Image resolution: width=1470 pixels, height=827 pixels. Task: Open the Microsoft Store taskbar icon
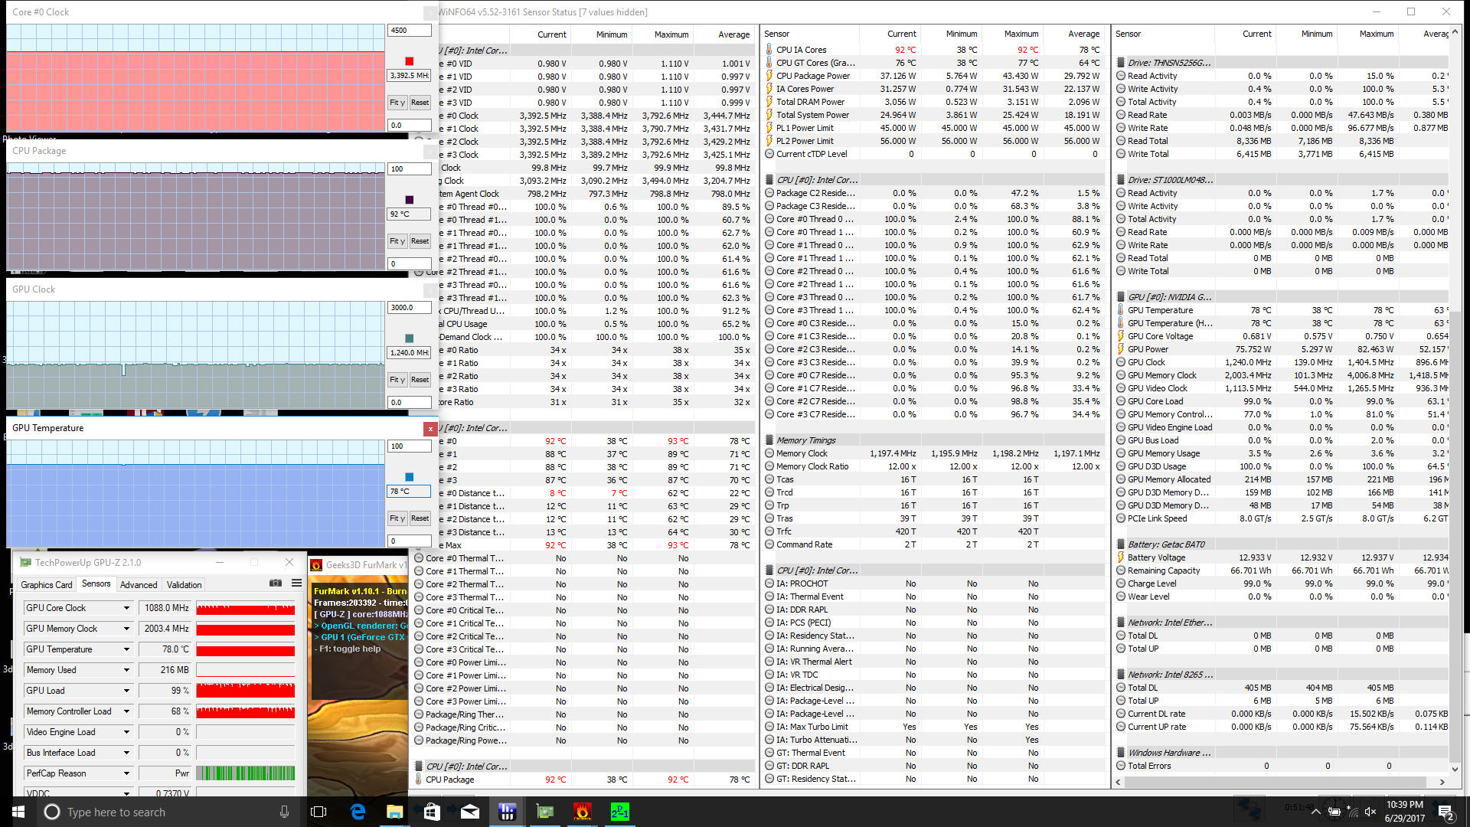pos(432,812)
